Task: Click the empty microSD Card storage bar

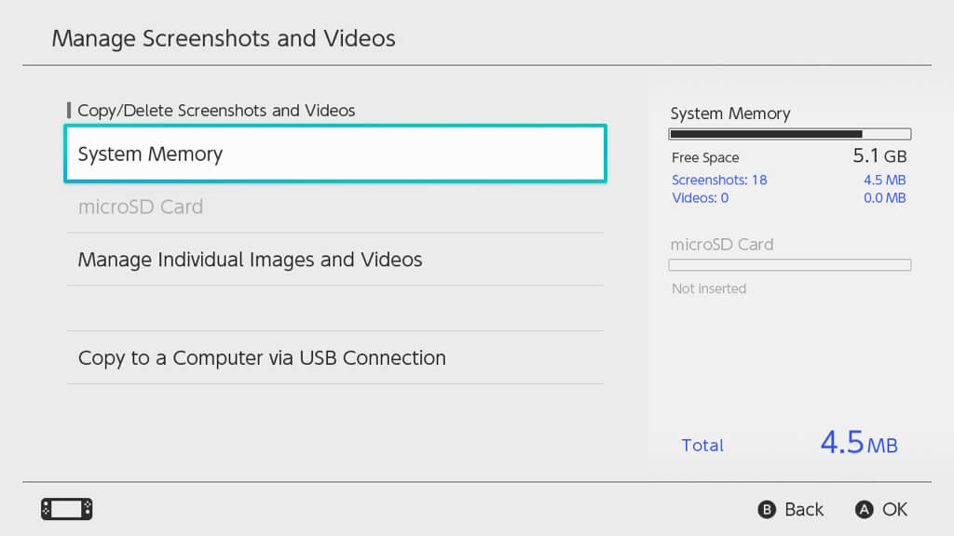Action: coord(790,265)
